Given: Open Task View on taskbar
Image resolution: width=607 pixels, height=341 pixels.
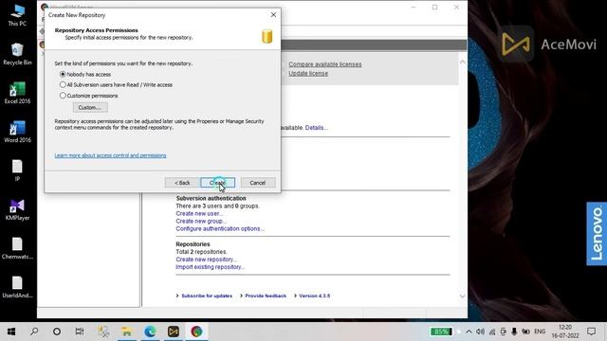Looking at the screenshot, I should (x=80, y=332).
